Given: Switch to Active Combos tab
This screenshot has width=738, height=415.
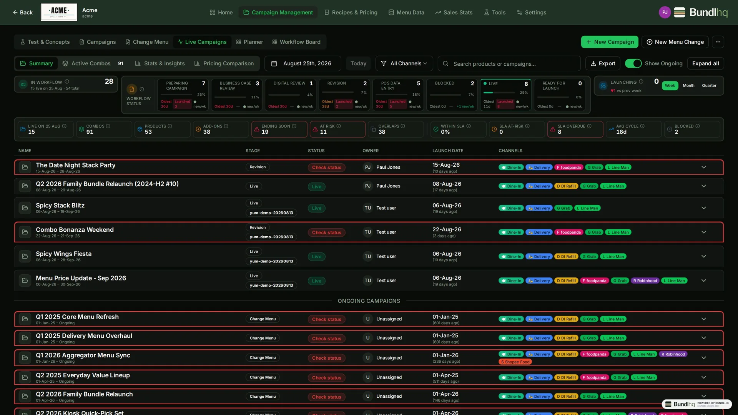Looking at the screenshot, I should (x=93, y=63).
